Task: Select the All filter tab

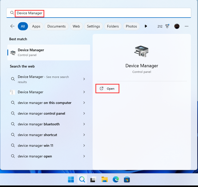Action: point(23,26)
